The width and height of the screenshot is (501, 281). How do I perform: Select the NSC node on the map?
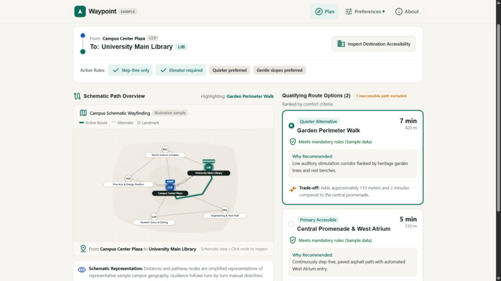click(x=165, y=149)
